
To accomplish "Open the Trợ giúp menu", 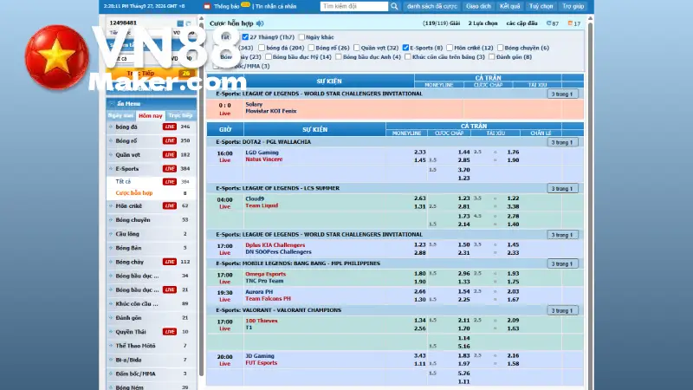I will pos(573,6).
